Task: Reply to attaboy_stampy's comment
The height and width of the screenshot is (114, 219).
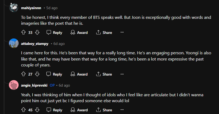Action: 54,74
